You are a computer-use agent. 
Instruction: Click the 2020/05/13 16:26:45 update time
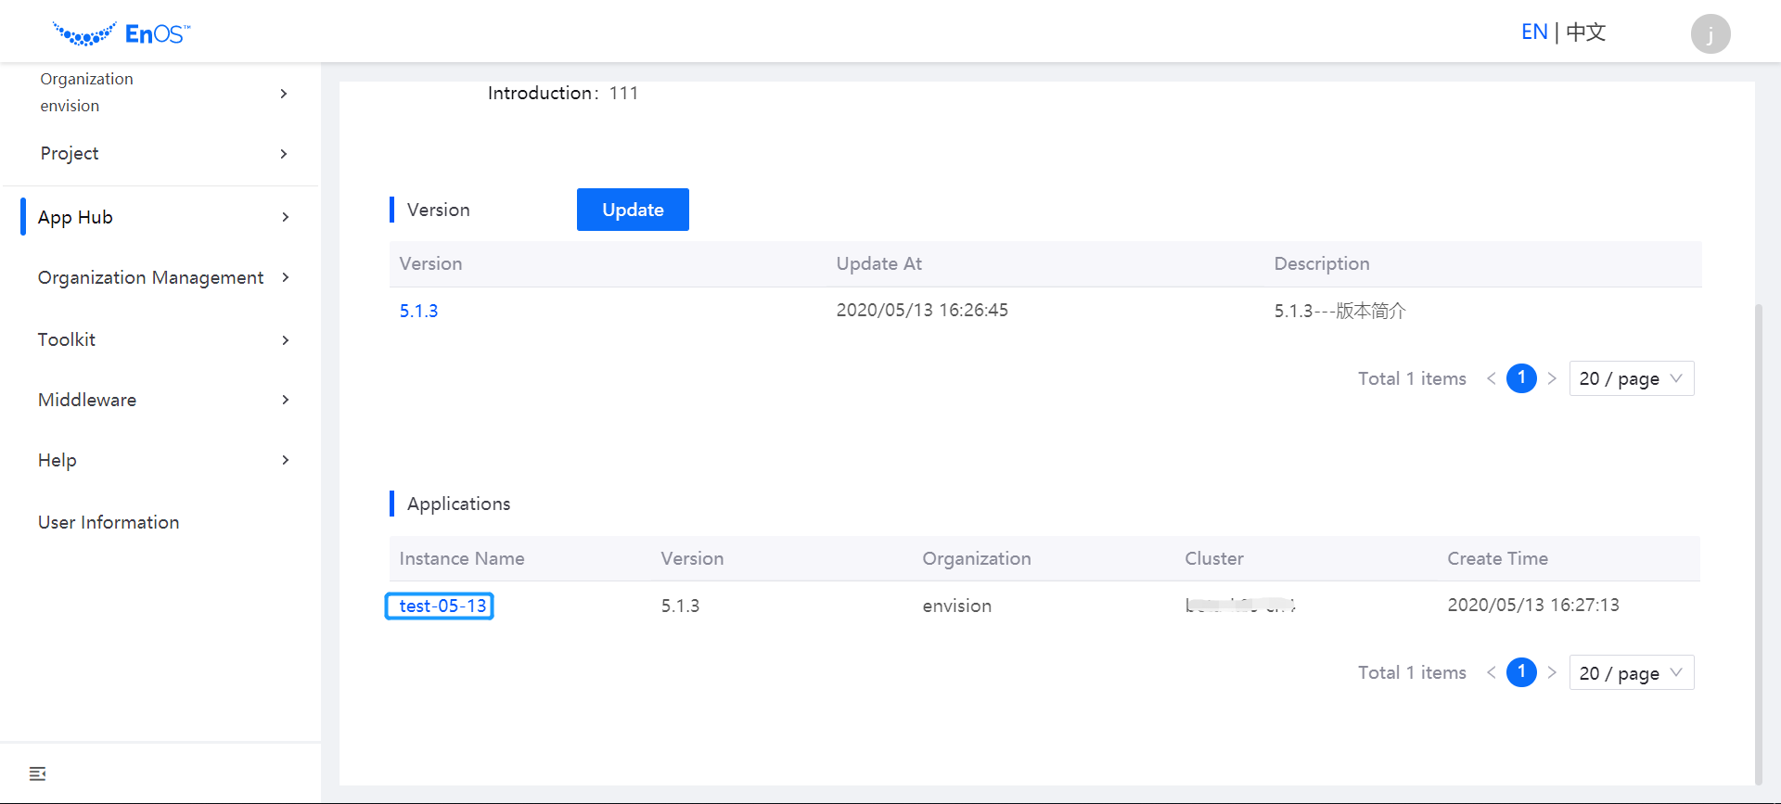click(x=922, y=311)
